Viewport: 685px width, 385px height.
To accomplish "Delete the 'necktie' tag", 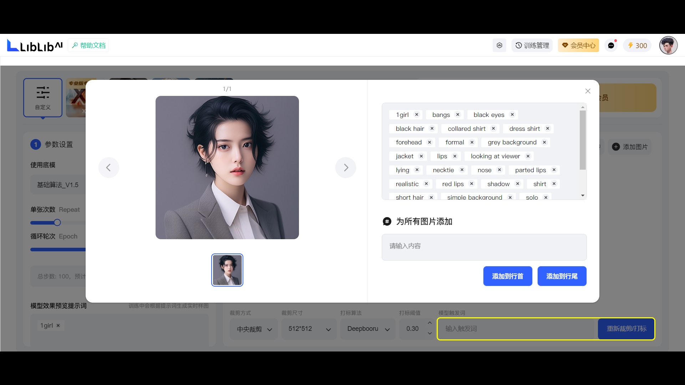I will [462, 170].
